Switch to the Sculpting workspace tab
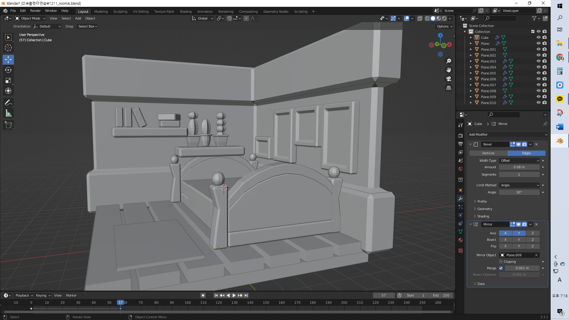 pos(120,12)
